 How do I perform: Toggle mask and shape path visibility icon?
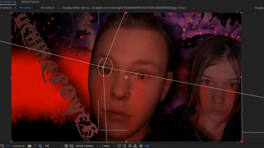coord(7,146)
